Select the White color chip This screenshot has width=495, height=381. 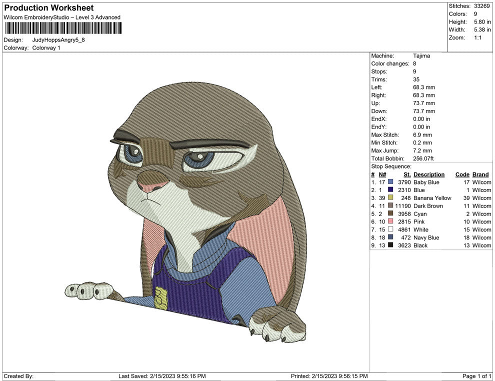pos(389,229)
